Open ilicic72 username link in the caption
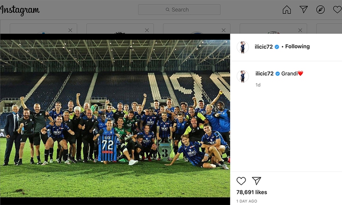 (x=264, y=73)
